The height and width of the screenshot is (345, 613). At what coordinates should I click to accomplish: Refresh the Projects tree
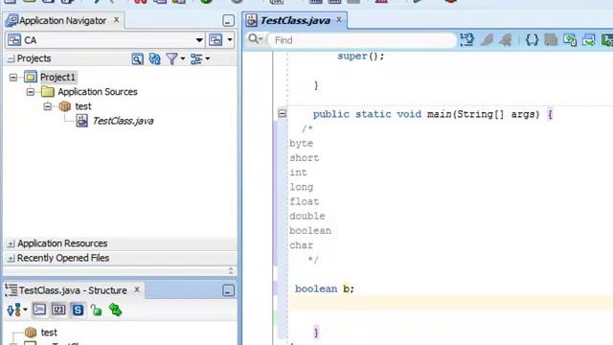pyautogui.click(x=155, y=59)
